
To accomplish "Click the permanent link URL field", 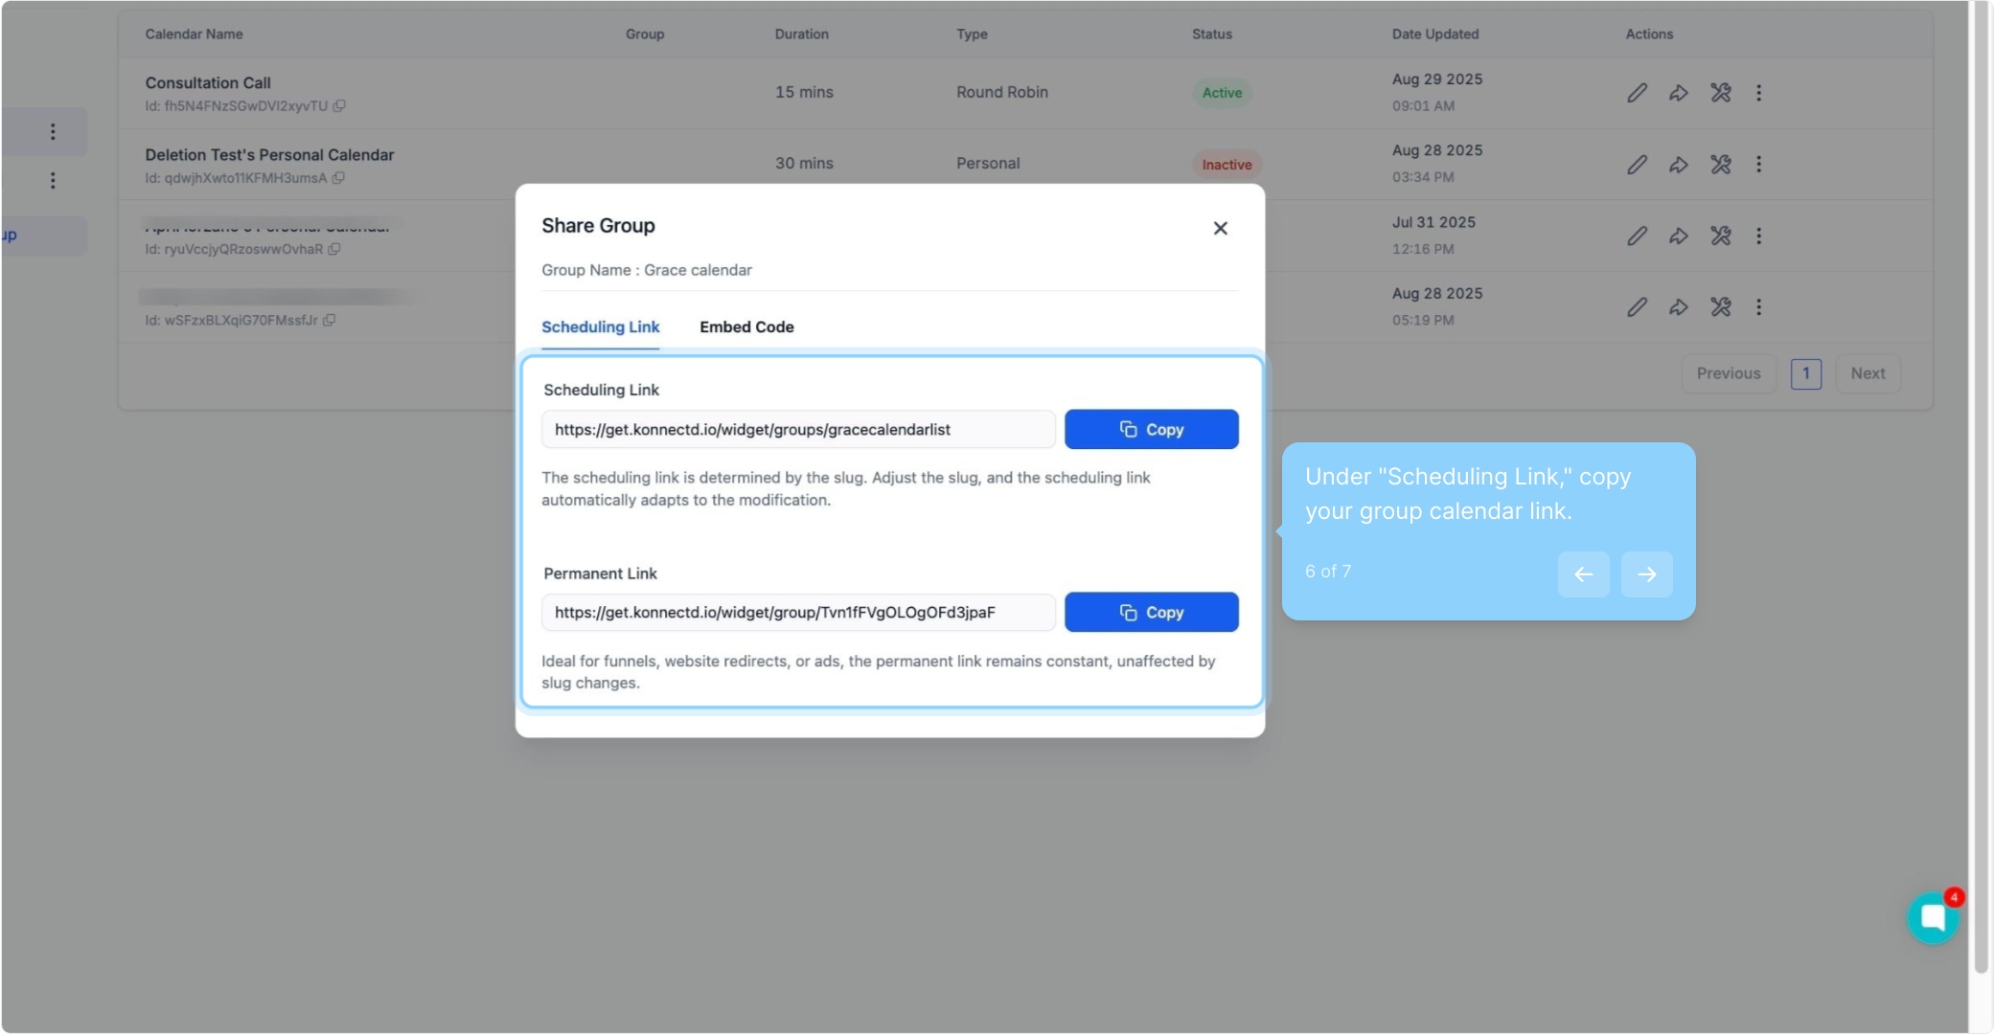I will tap(797, 613).
